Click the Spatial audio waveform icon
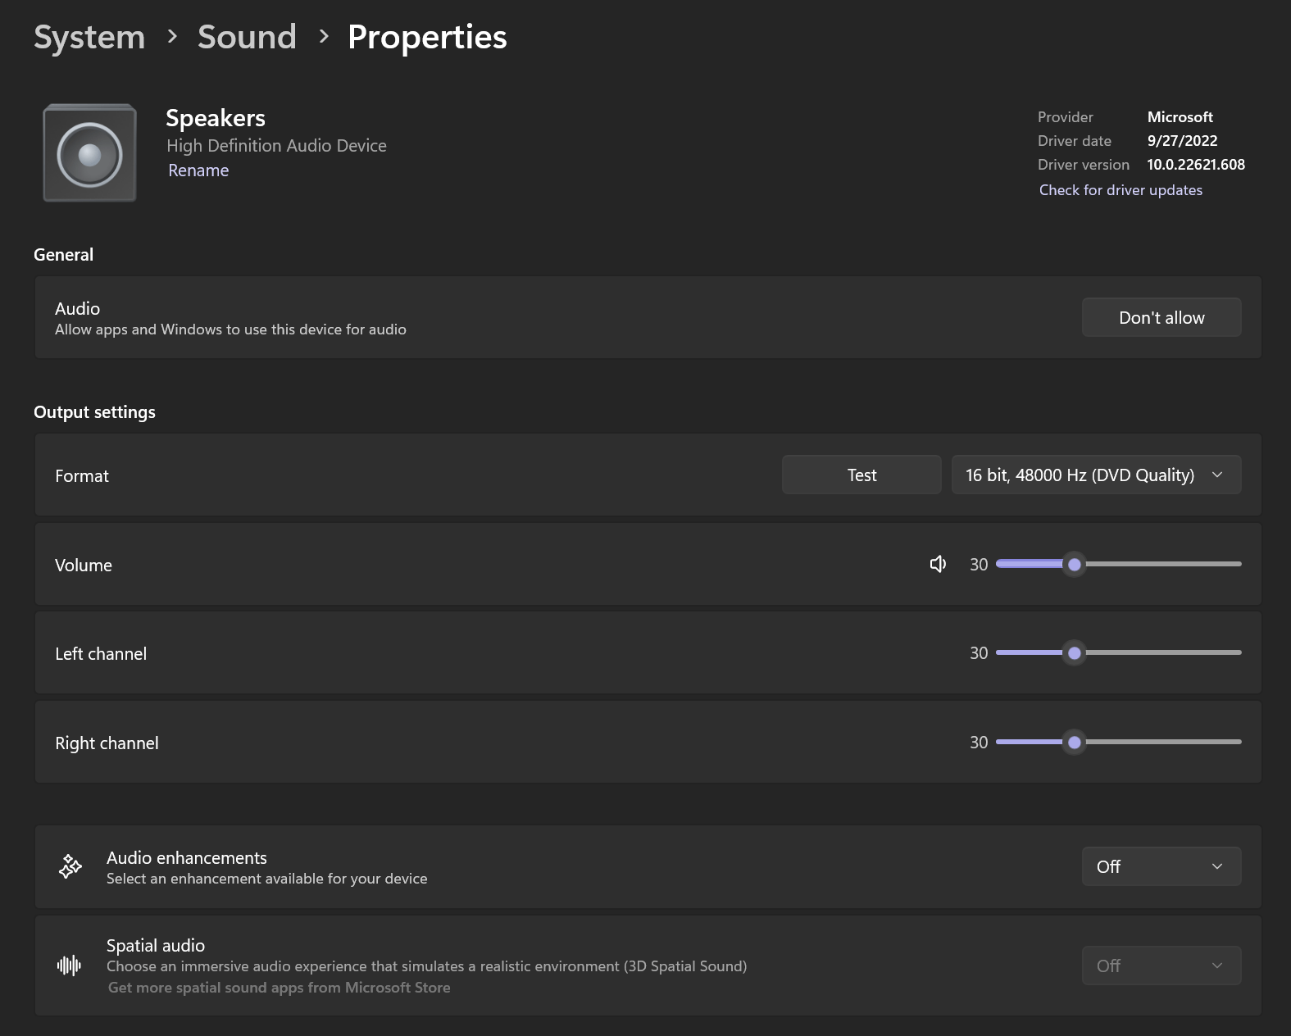The width and height of the screenshot is (1291, 1036). coord(70,966)
